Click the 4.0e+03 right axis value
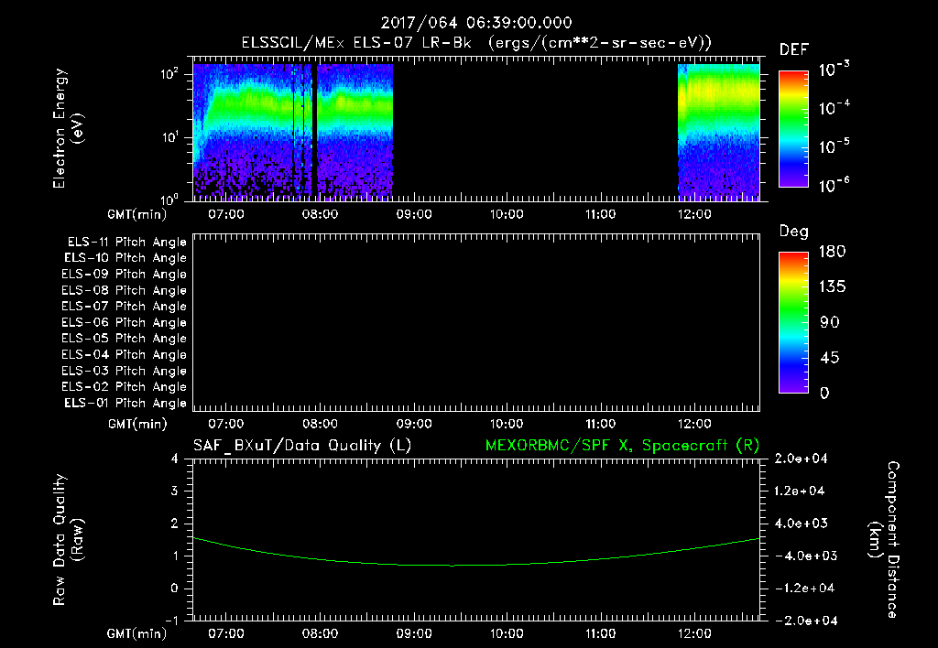The height and width of the screenshot is (648, 938). (801, 524)
